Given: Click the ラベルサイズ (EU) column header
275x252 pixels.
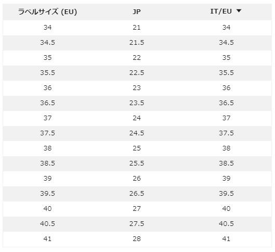Looking at the screenshot, I should point(47,12).
